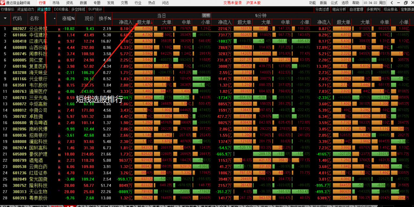Open the 选项 menu
This screenshot has width=414, height=207.
pyautogui.click(x=345, y=3)
